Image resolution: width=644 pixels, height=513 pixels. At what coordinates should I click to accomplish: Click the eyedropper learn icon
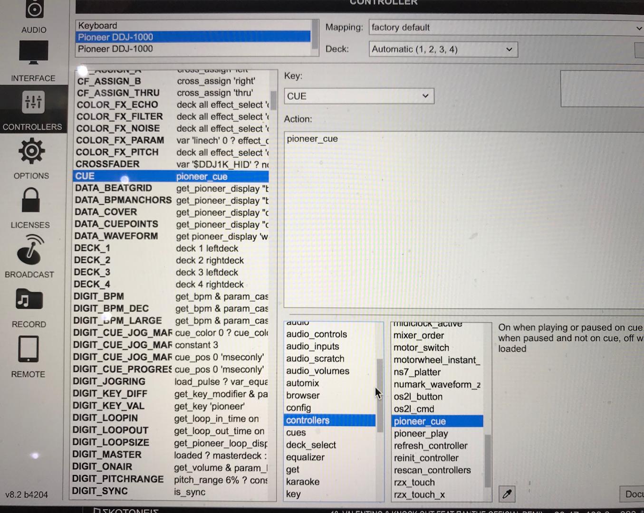[x=507, y=494]
